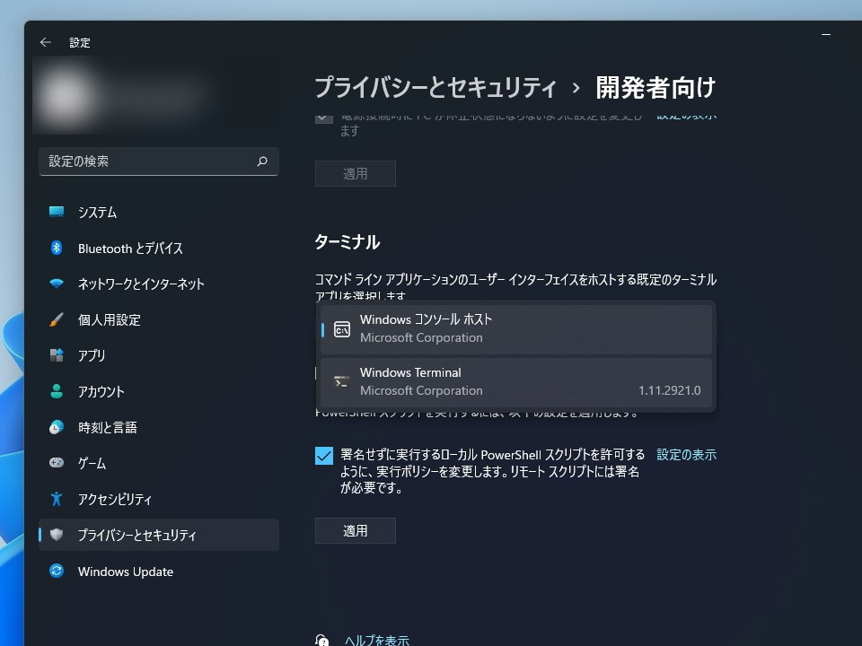Open the Apps section icon

(x=56, y=355)
